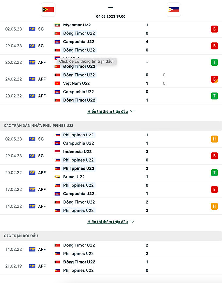This screenshot has width=222, height=283.
Task: Click the green T badge for 20.02.22 Campuchia match
Action: pos(214,96)
